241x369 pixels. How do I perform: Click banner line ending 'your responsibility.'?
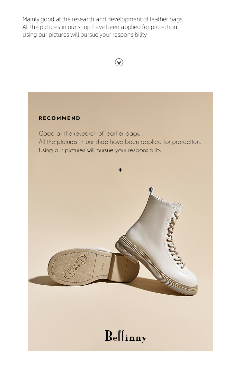click(x=101, y=150)
